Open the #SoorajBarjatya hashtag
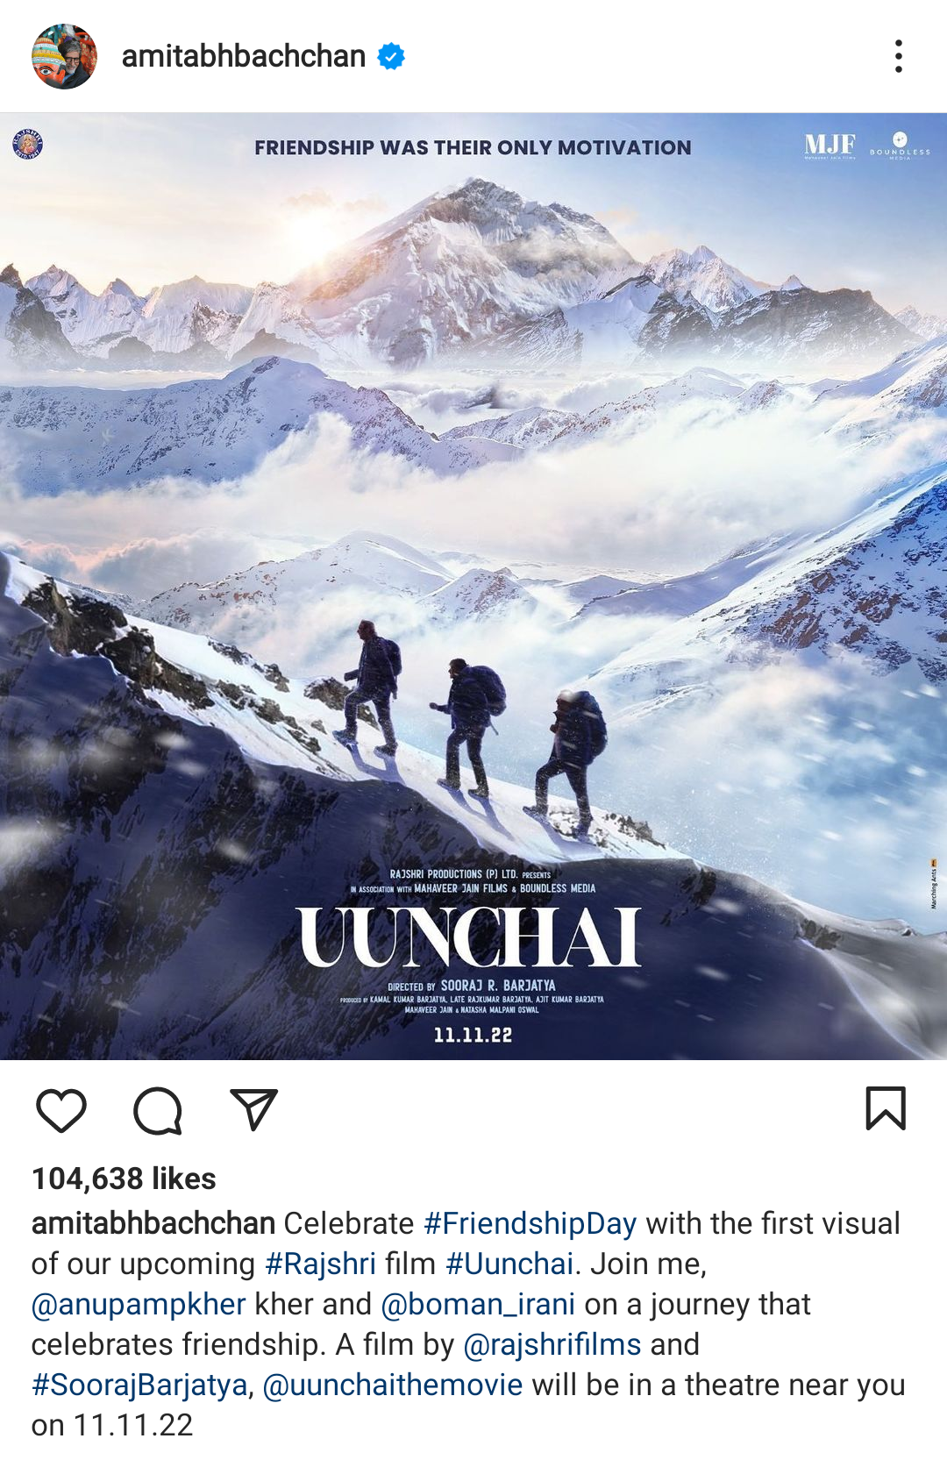947x1460 pixels. point(139,1385)
